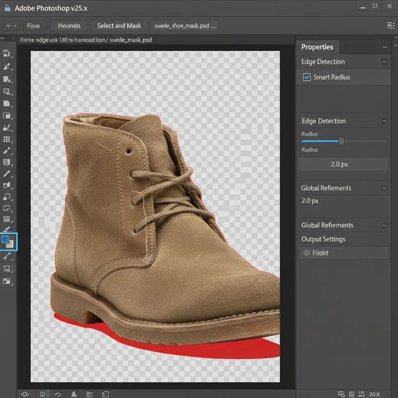
Task: Select the lasso tool in the toolbar
Action: [7, 197]
